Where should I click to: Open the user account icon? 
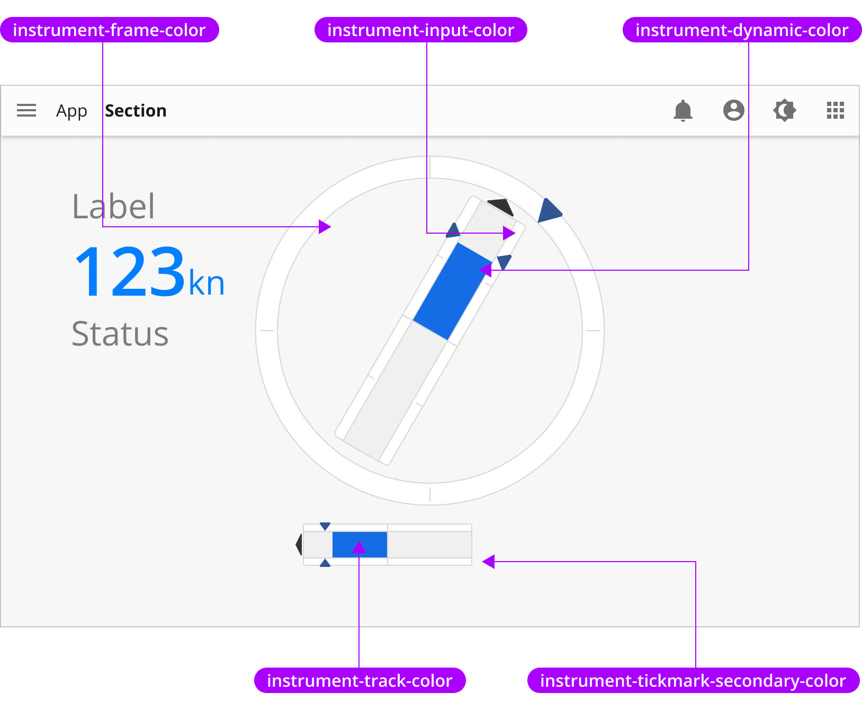(734, 110)
